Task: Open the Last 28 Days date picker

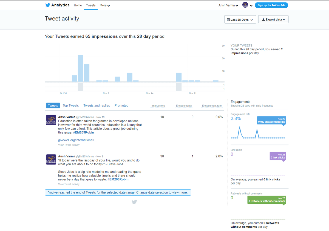Action: (x=240, y=19)
